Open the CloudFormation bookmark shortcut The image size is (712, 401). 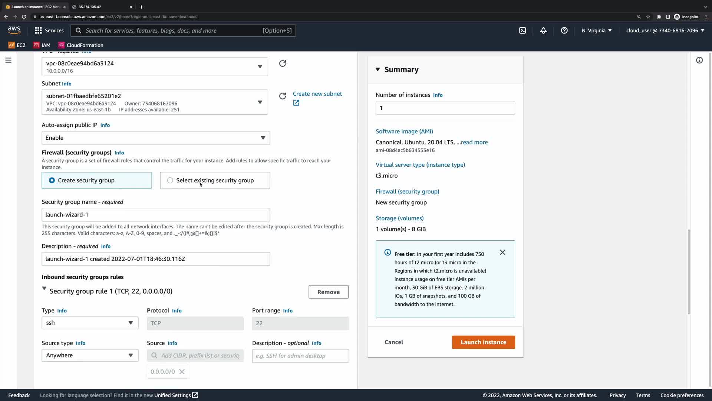click(x=81, y=45)
